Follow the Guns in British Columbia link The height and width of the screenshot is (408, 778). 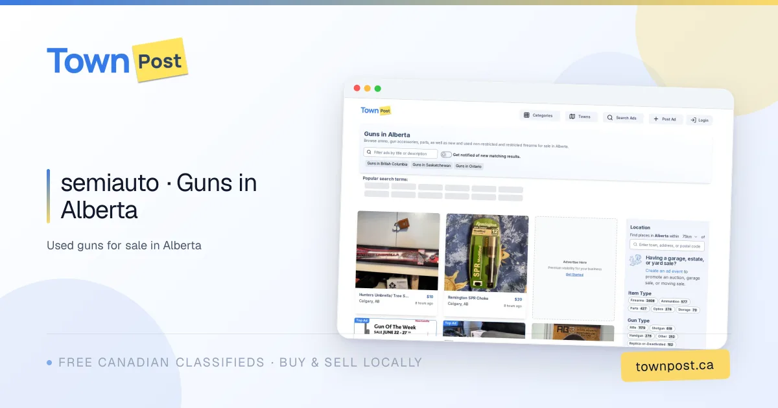(x=387, y=164)
